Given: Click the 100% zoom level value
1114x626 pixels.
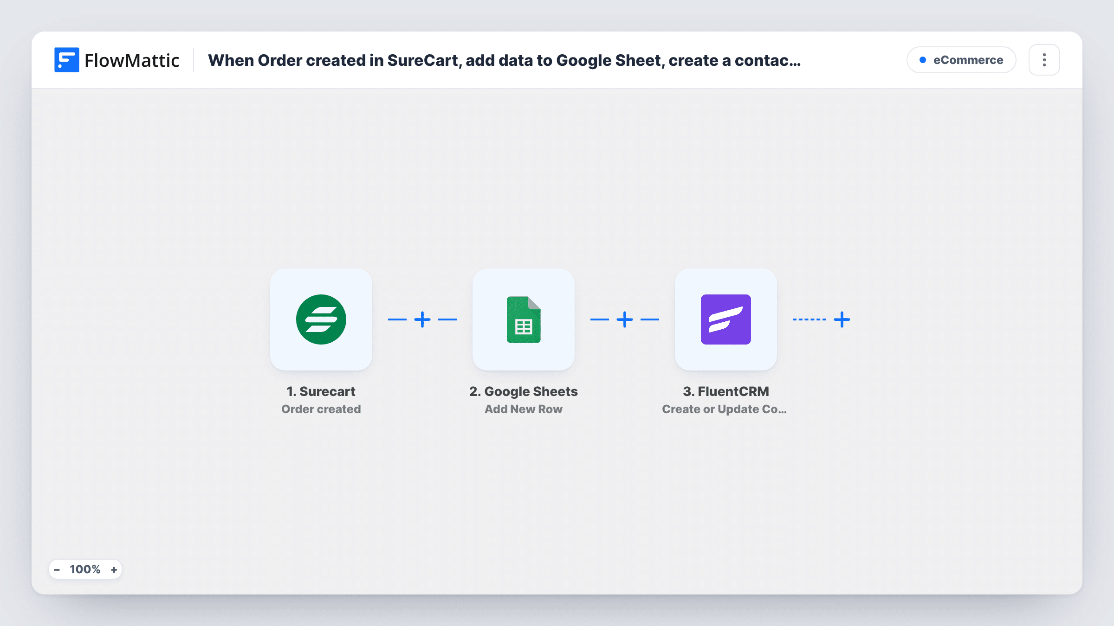Looking at the screenshot, I should (85, 569).
